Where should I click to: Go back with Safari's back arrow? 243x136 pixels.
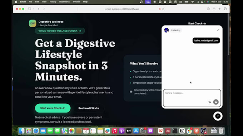pyautogui.click(x=39, y=9)
